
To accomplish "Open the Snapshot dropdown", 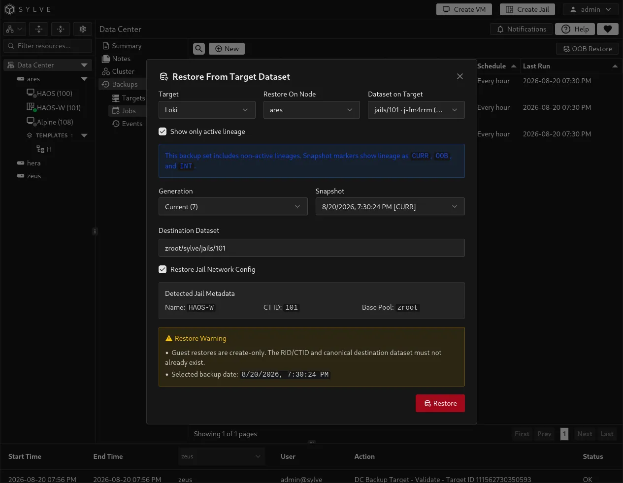I will point(390,207).
